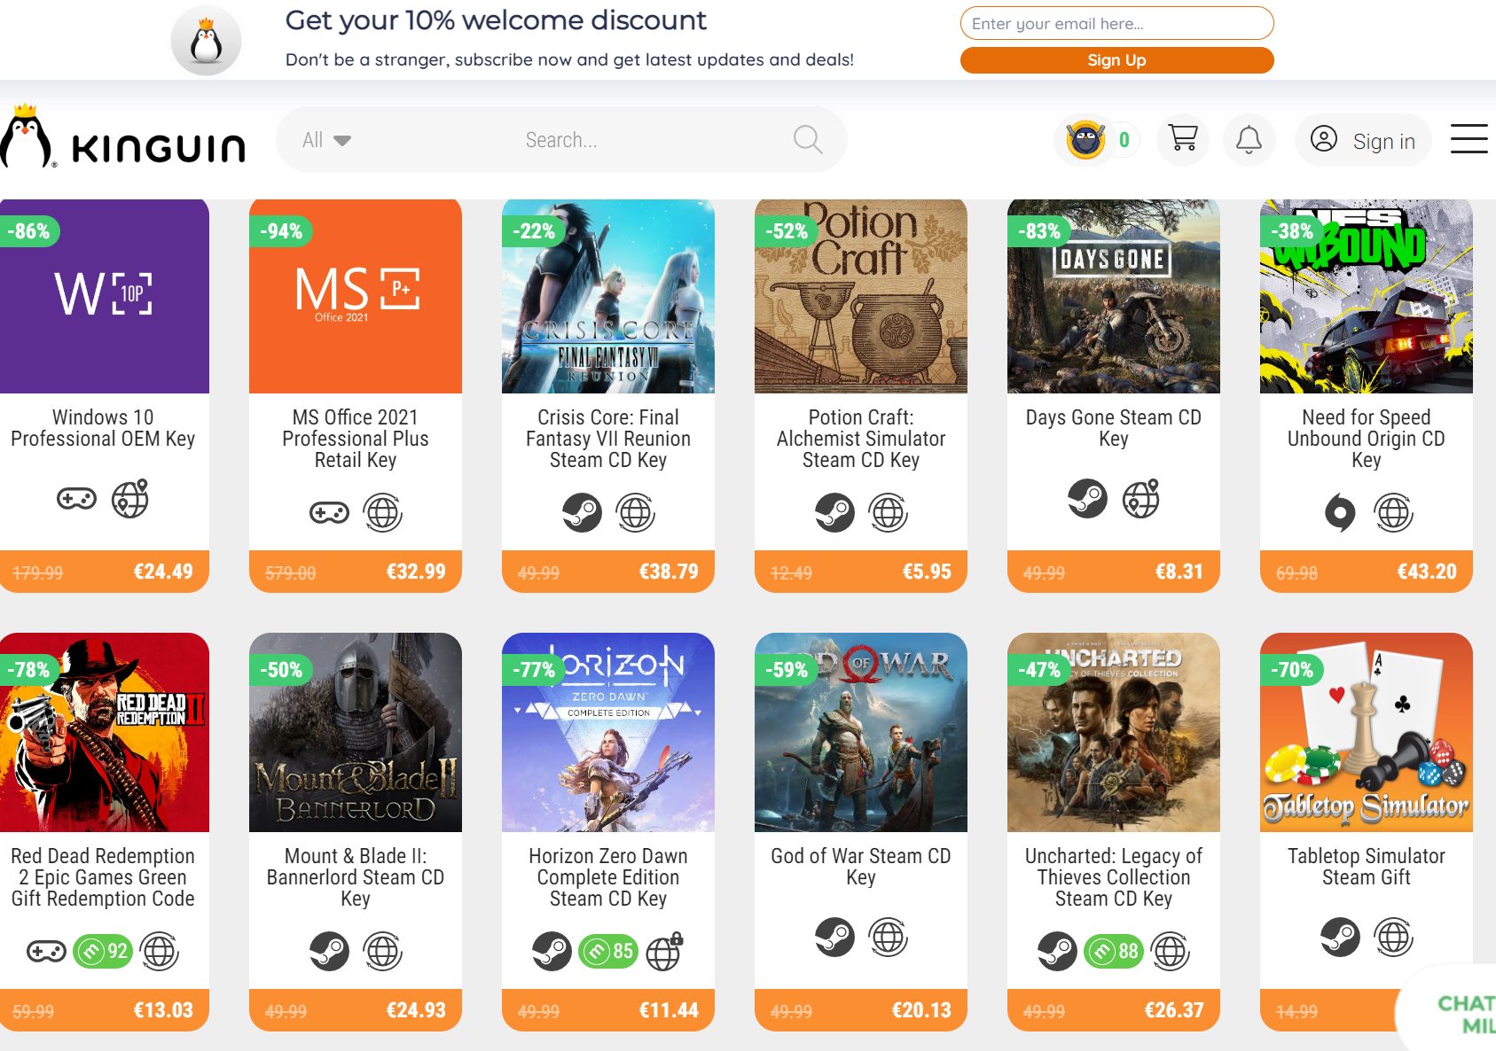
Task: Click region globe icon under Windows 10
Action: (130, 499)
